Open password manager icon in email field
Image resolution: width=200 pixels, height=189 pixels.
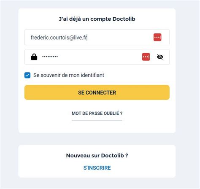157,37
